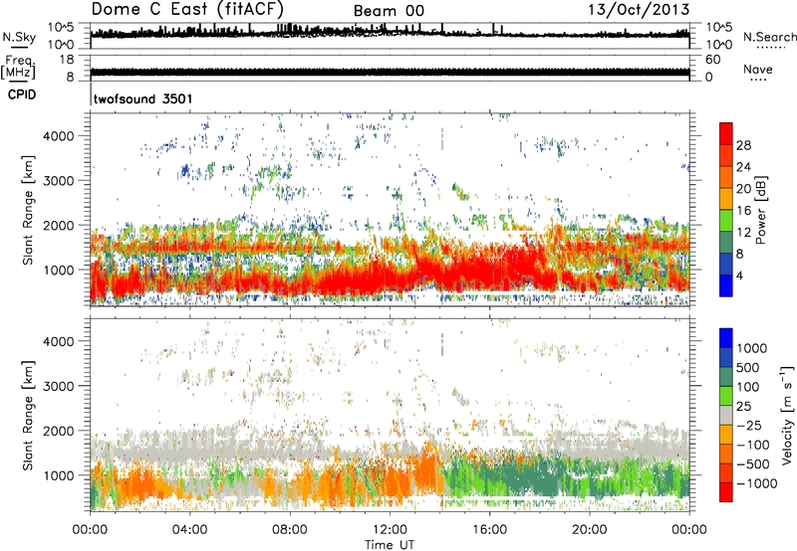Pick the bright blue above-1000 velocity swatch

(726, 338)
